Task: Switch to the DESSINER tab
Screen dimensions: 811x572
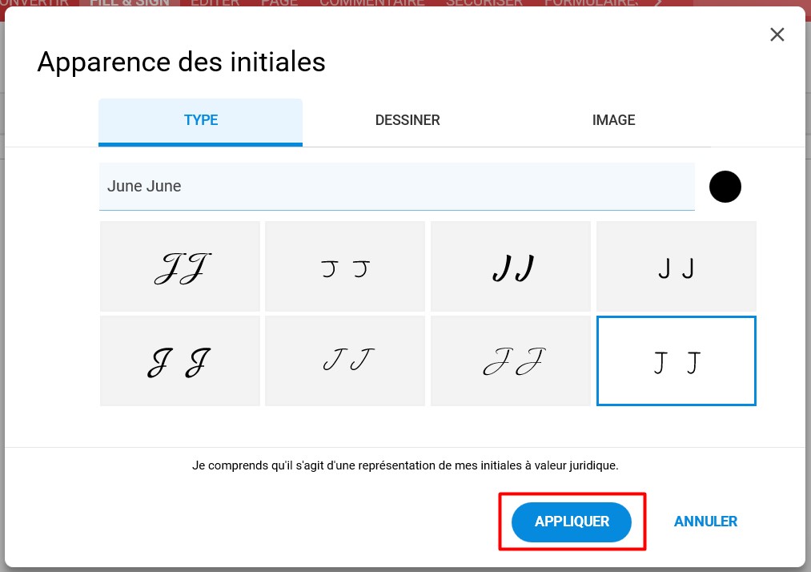Action: click(x=407, y=120)
